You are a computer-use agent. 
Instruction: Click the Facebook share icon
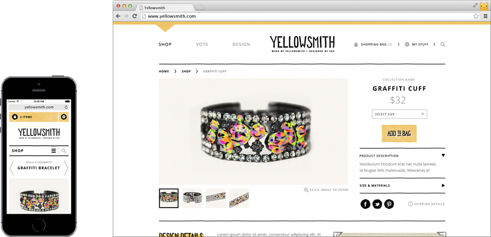point(365,204)
